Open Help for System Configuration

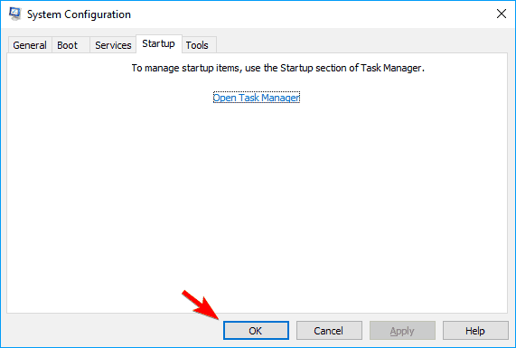475,331
